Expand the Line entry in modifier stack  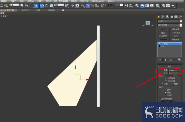160,46
